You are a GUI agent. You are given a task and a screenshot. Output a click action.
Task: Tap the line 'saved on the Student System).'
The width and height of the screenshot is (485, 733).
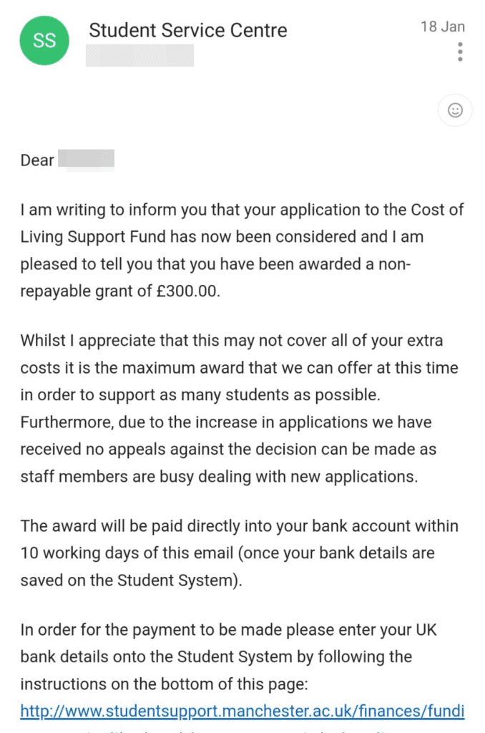point(132,580)
